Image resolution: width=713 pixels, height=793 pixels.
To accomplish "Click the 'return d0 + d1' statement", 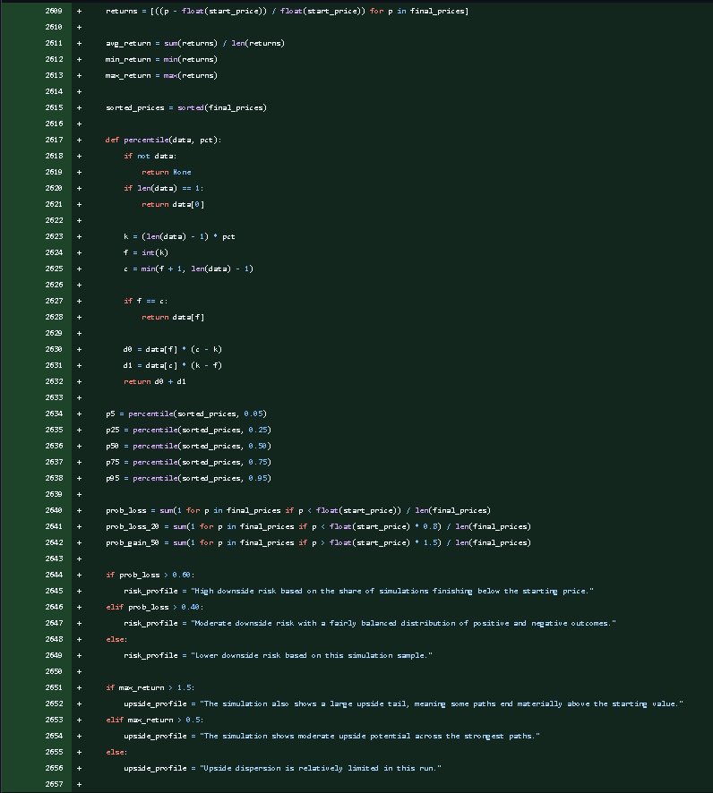I will point(155,381).
